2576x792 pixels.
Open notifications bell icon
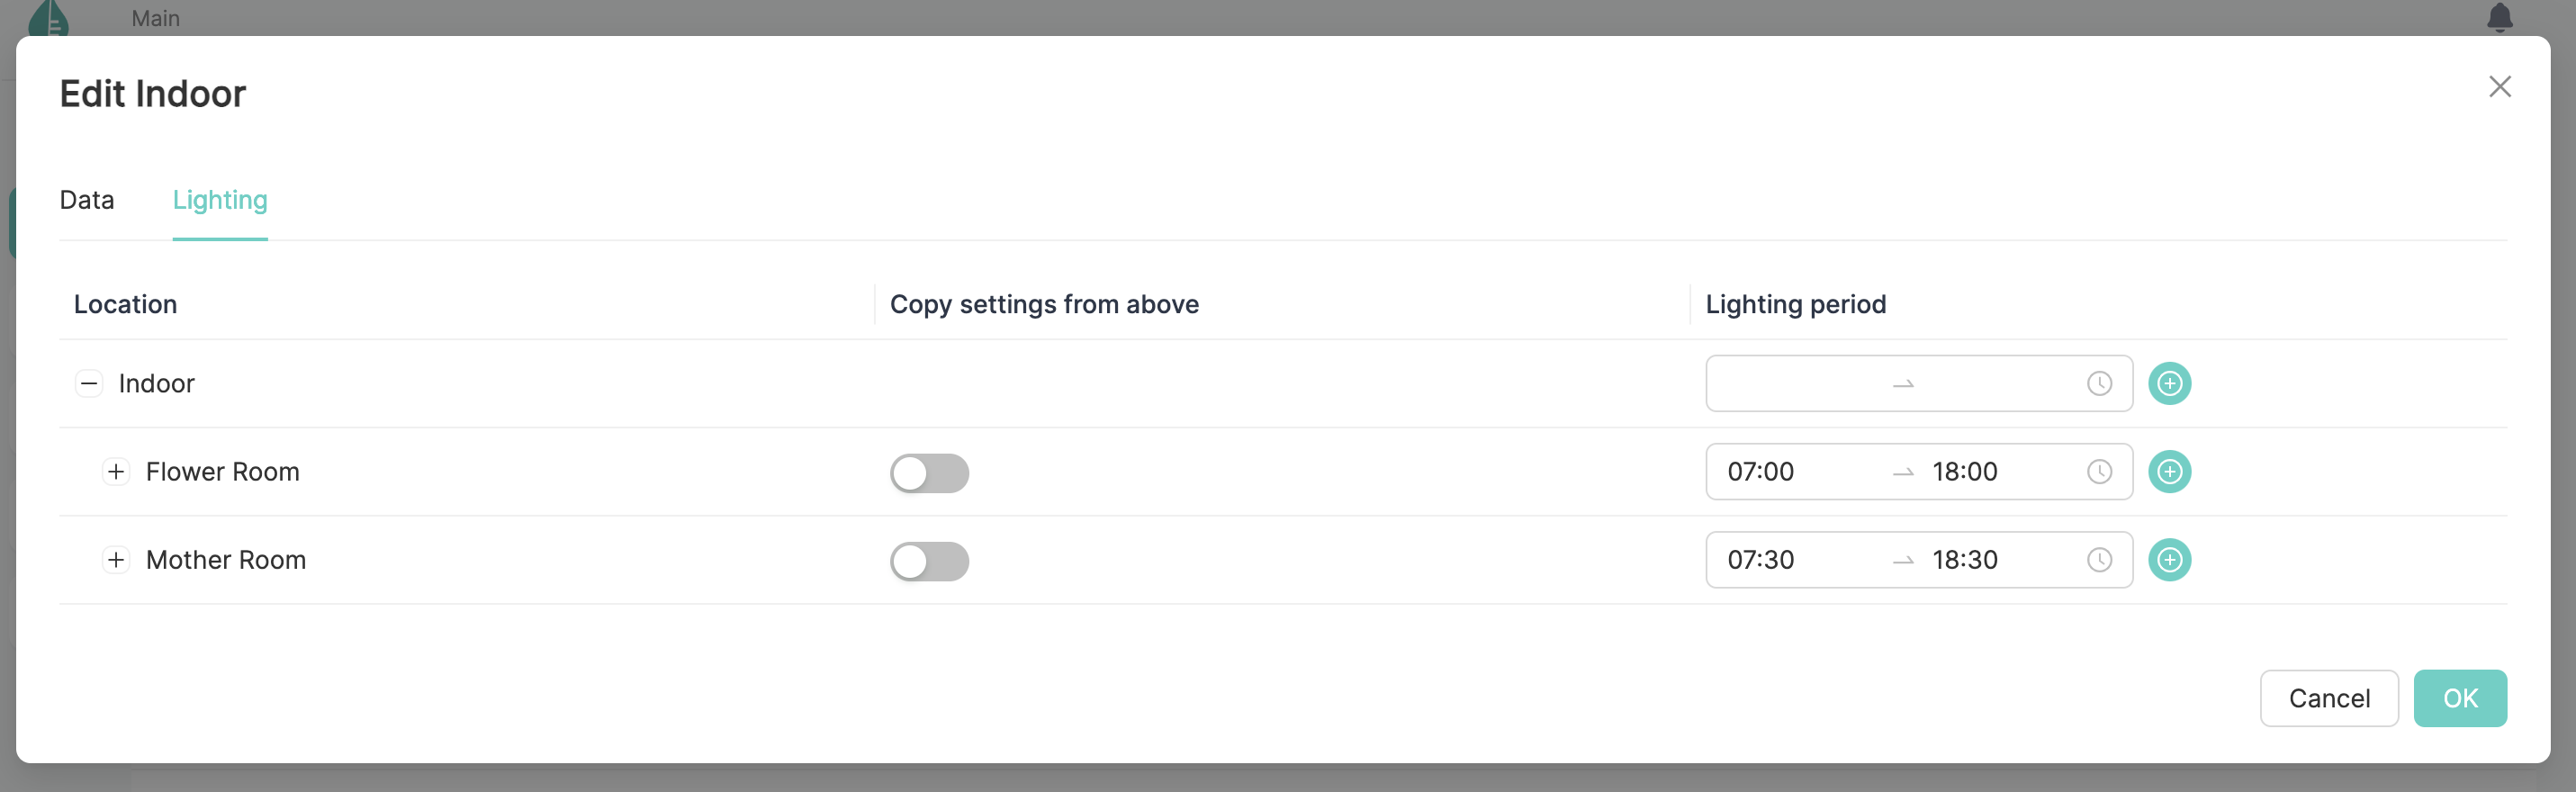pos(2499,17)
